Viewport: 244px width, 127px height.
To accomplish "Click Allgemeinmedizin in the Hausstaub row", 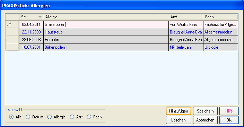I will (220, 32).
